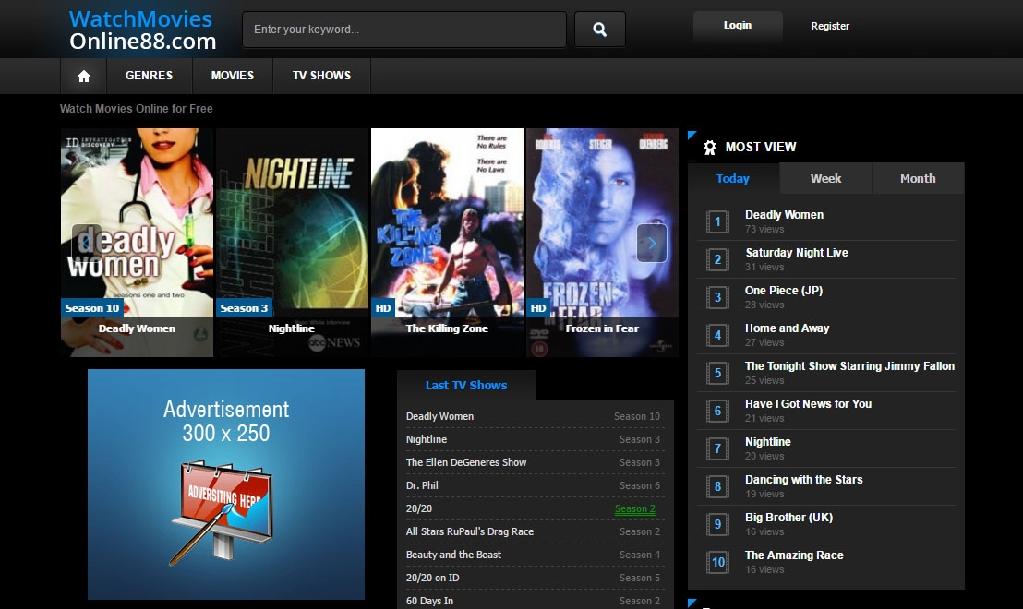Image resolution: width=1023 pixels, height=609 pixels.
Task: Click rank 5 number badge in Most View
Action: 717,373
